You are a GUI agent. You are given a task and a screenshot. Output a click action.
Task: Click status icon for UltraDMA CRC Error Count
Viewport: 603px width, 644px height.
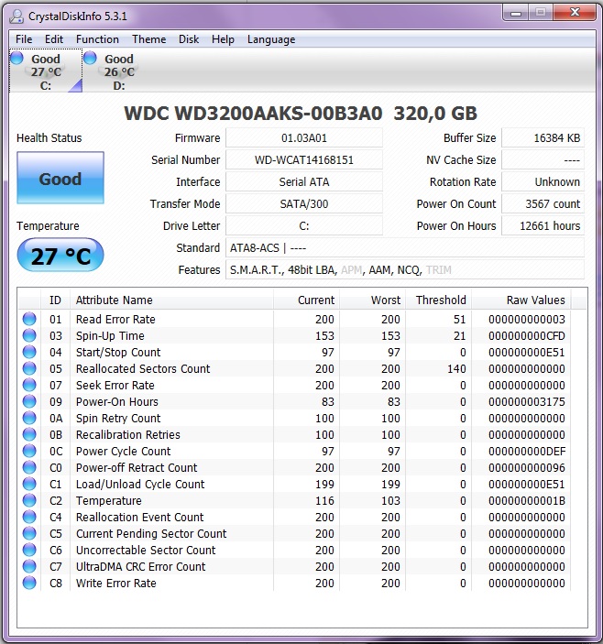pos(29,566)
